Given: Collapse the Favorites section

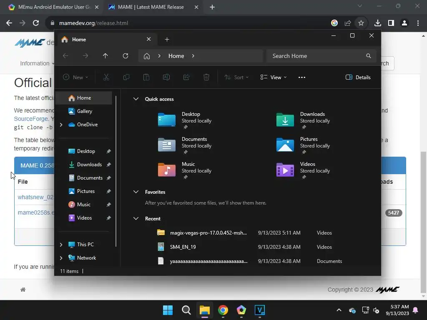Looking at the screenshot, I should click(136, 192).
